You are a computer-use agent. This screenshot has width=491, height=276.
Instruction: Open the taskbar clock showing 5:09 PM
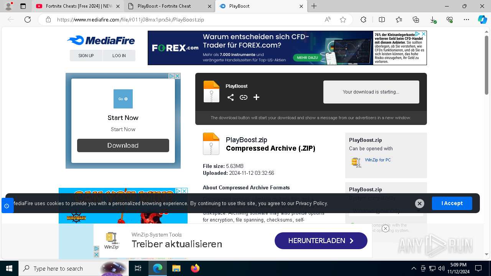pos(458,268)
